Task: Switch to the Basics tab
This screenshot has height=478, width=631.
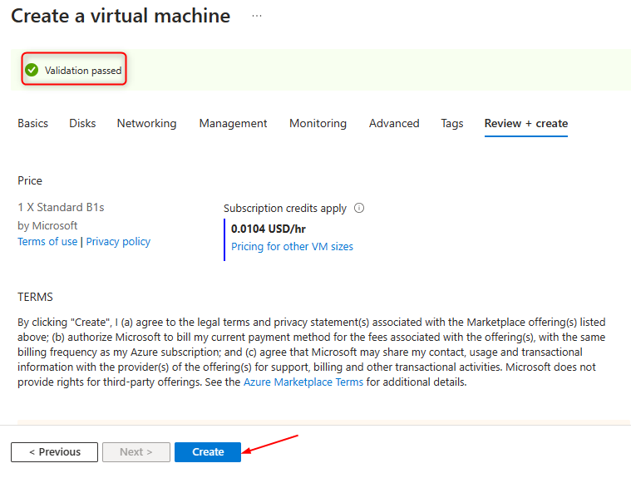Action: pyautogui.click(x=33, y=123)
